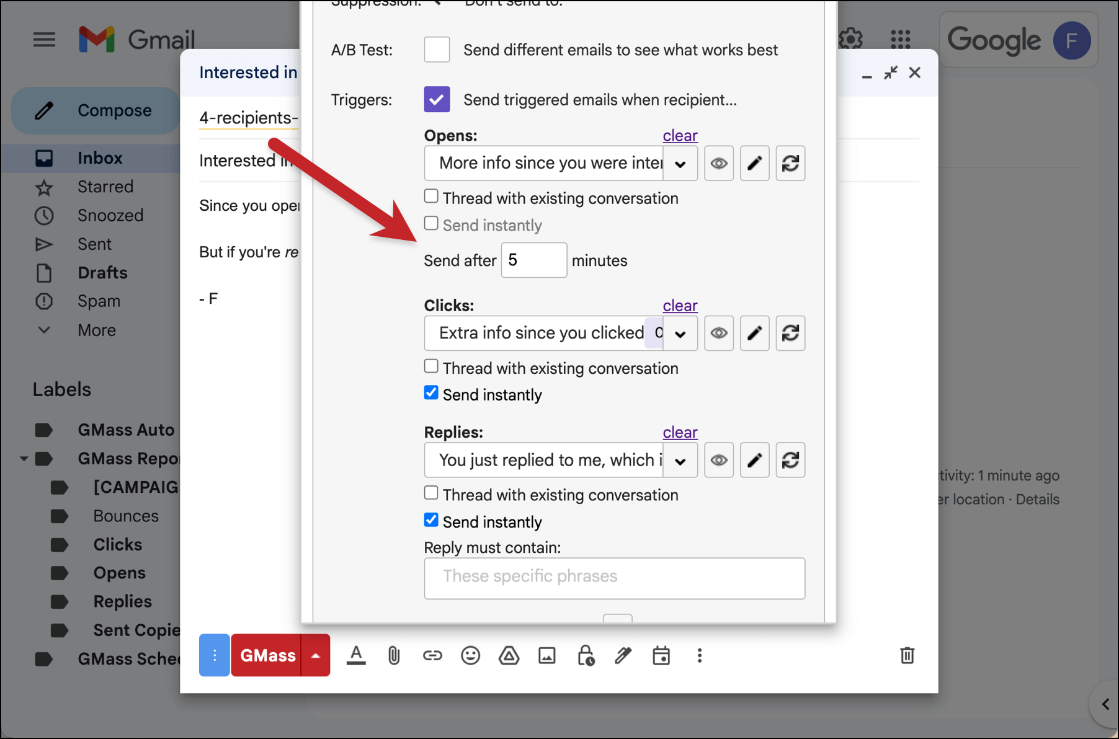Screen dimensions: 1119x739
Task: Open Google account avatar F
Action: click(1071, 41)
